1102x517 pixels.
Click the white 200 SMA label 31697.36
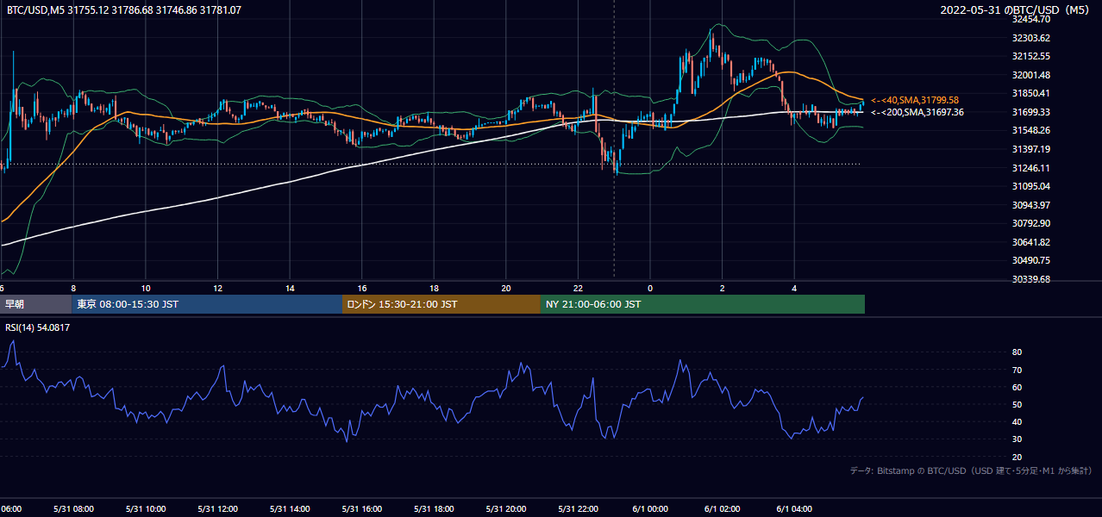tap(917, 112)
